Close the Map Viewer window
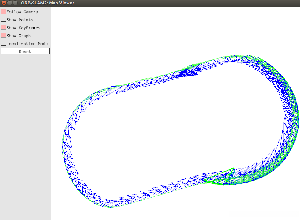 pyautogui.click(x=4, y=3)
